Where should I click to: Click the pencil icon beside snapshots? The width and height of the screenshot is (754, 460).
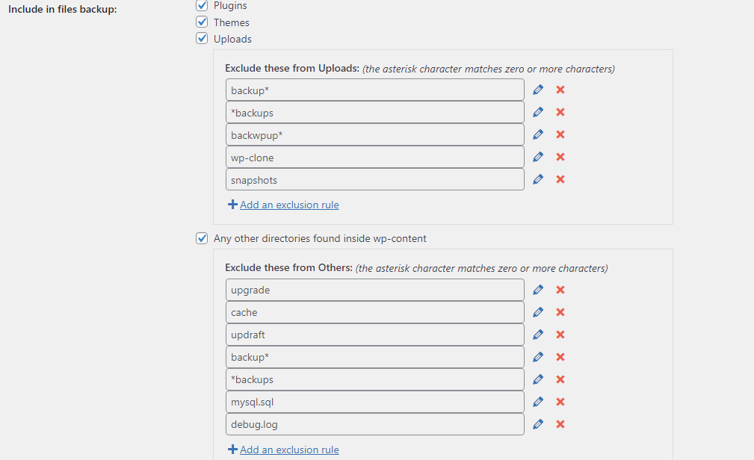538,179
